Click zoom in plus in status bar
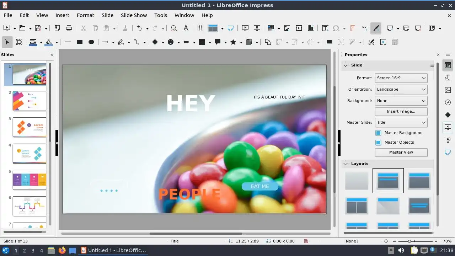The image size is (455, 256). pyautogui.click(x=436, y=241)
